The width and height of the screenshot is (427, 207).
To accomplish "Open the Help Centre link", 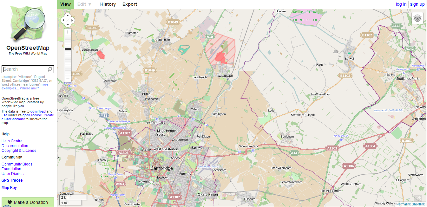I will coord(12,141).
